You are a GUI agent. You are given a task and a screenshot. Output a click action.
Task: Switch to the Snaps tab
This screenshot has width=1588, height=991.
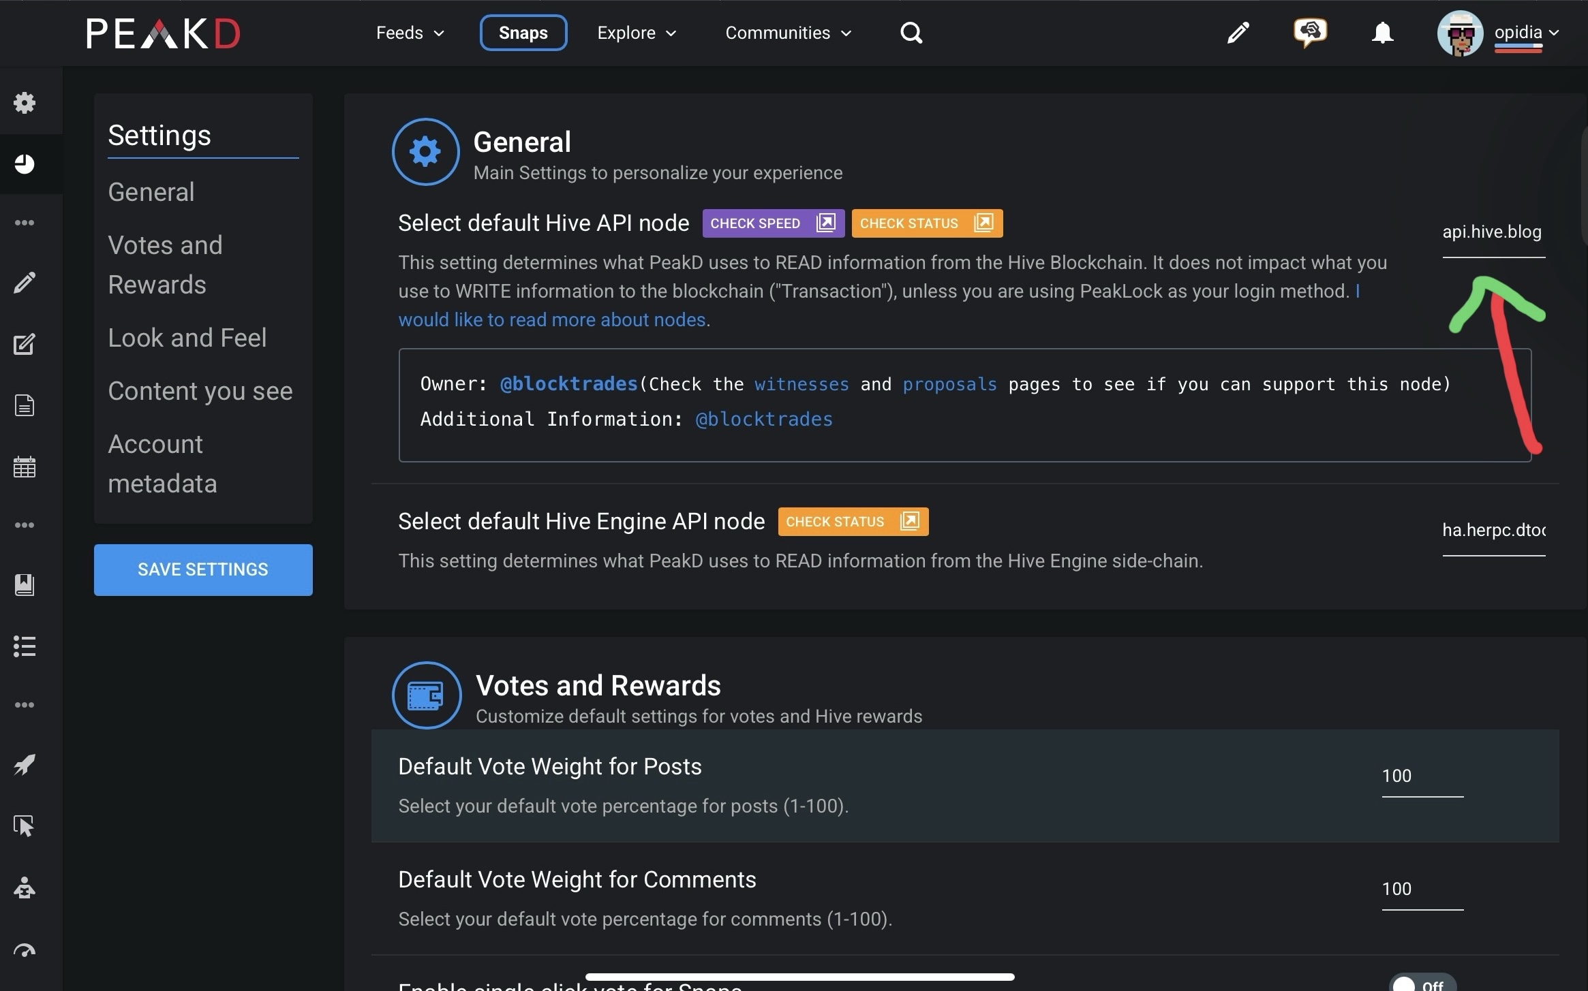pos(523,33)
